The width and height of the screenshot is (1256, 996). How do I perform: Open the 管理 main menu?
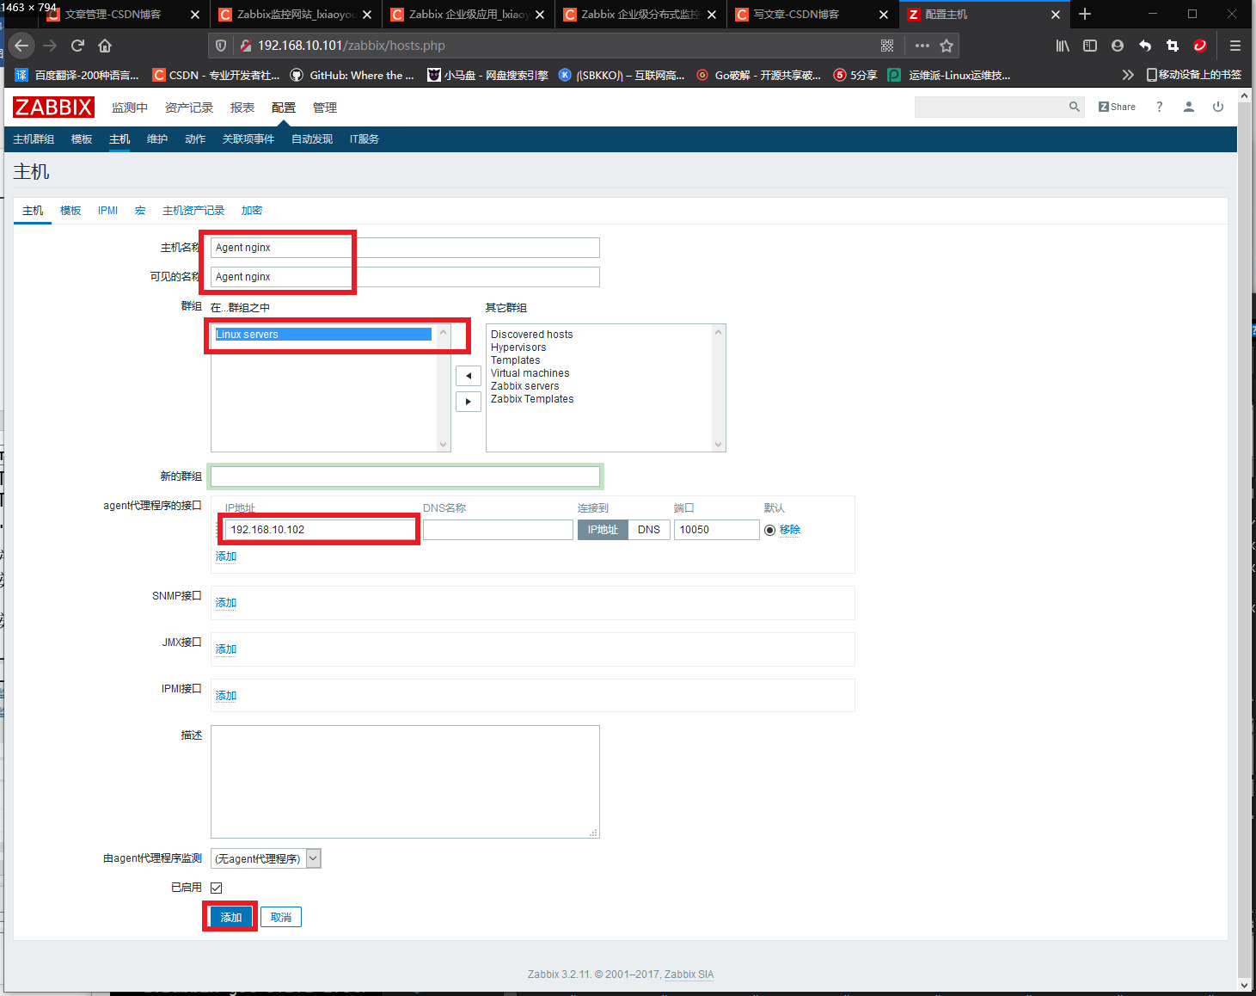tap(325, 108)
